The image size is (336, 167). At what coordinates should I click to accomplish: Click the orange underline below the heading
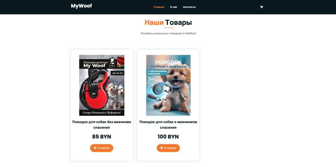point(168,28)
